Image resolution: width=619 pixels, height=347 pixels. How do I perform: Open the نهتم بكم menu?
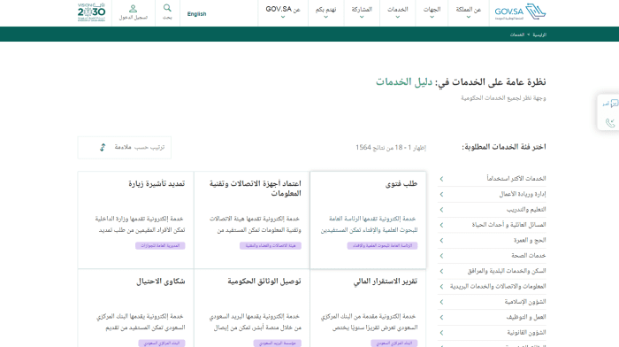(325, 12)
